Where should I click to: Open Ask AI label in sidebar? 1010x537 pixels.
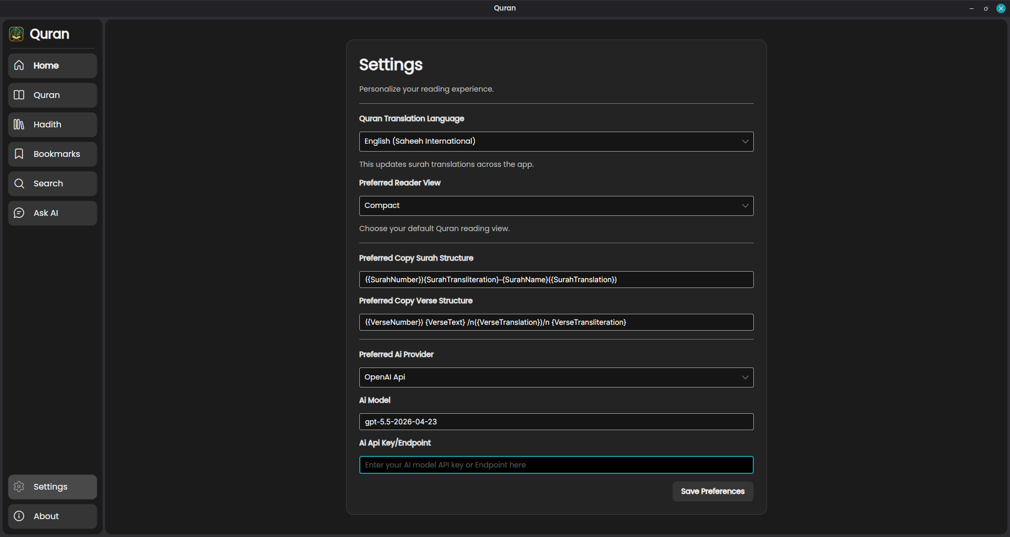point(46,213)
